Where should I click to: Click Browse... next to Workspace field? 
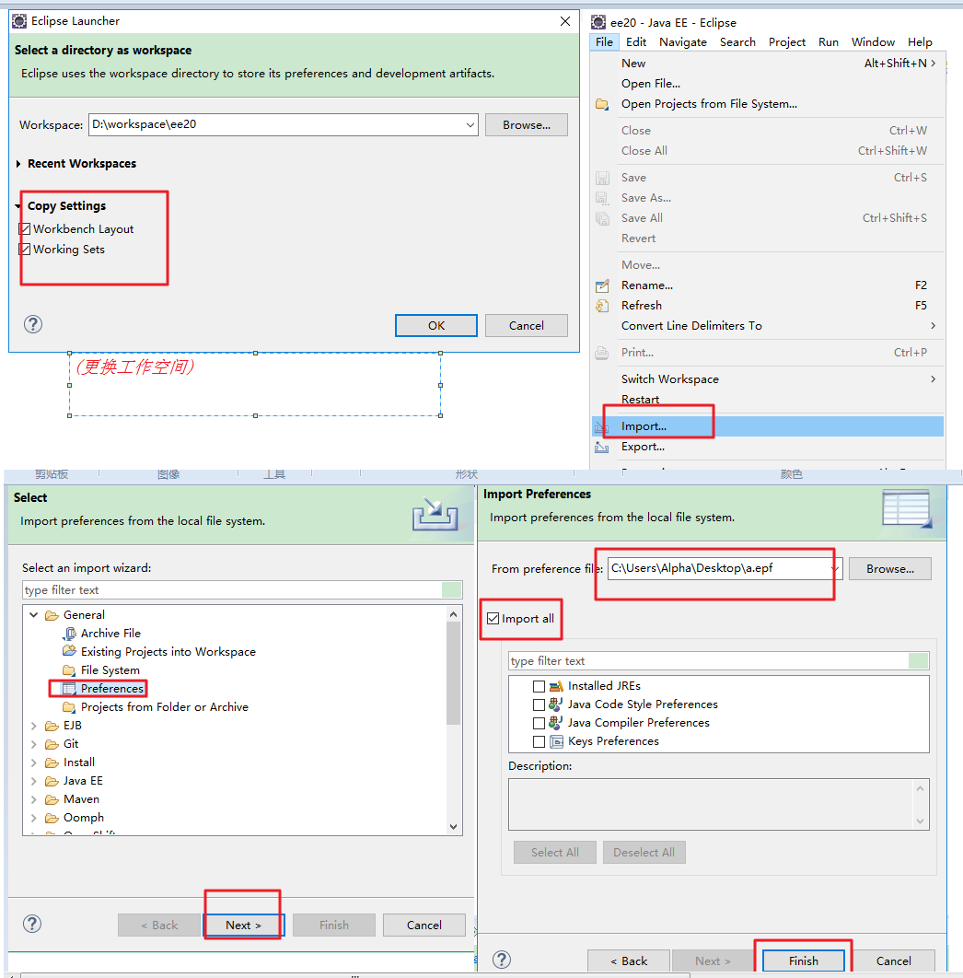coord(527,124)
